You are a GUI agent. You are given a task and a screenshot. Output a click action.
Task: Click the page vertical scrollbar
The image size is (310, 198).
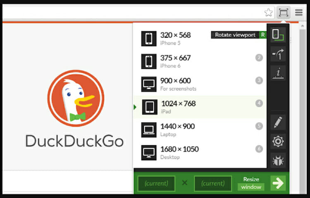(x=303, y=111)
